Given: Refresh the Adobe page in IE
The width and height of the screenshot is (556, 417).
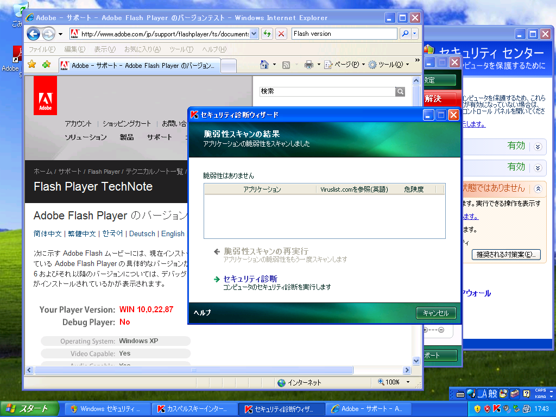Looking at the screenshot, I should 267,34.
